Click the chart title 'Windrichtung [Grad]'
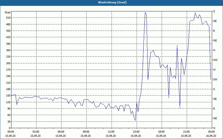 coord(112,3)
